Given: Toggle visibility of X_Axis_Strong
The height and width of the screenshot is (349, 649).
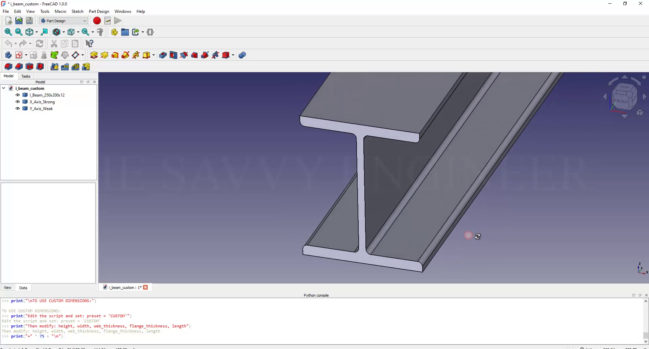Looking at the screenshot, I should [x=18, y=102].
